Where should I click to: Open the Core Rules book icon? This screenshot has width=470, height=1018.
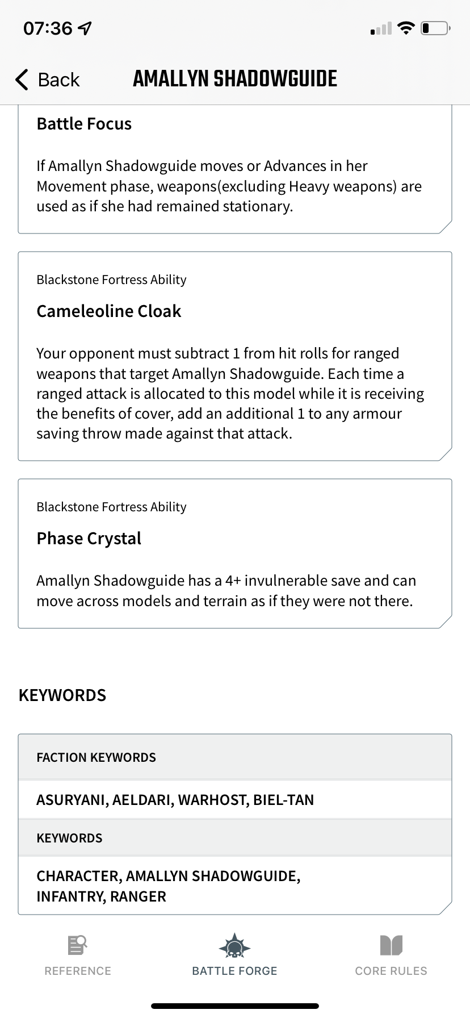[391, 945]
